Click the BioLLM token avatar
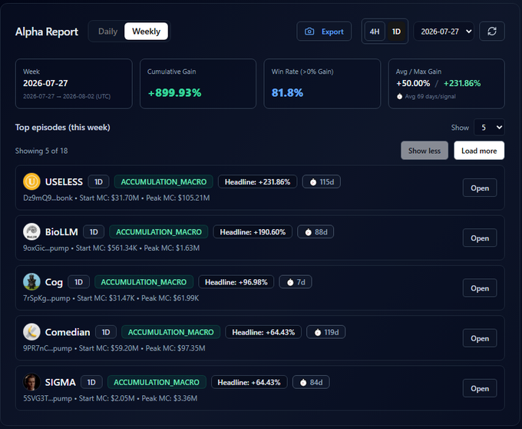Image resolution: width=522 pixels, height=429 pixels. coord(31,231)
